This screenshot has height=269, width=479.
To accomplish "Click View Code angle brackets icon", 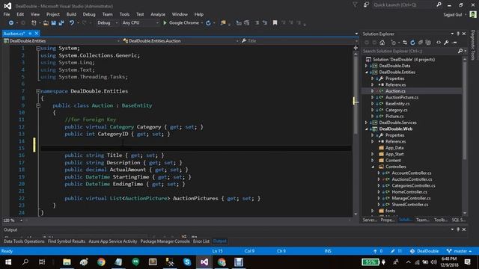I will [x=439, y=43].
